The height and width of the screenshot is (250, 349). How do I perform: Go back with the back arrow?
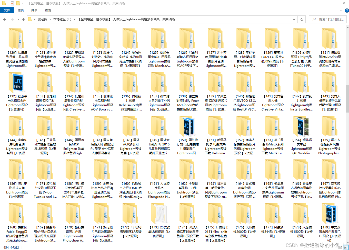coord(5,19)
